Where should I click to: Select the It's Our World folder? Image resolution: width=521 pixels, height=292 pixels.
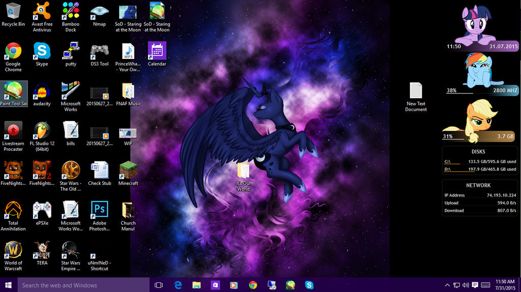pyautogui.click(x=243, y=171)
